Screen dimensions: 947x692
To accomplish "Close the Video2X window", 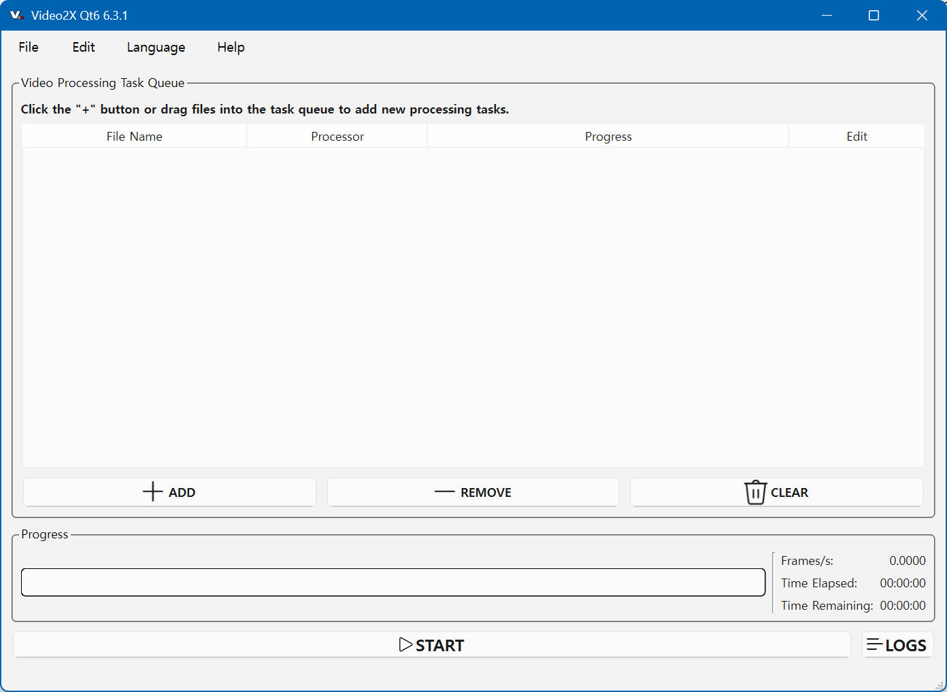I will coord(922,15).
